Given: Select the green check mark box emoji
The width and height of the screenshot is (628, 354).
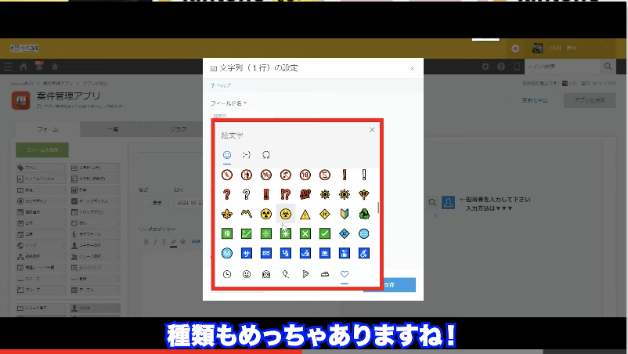Looking at the screenshot, I should [x=325, y=233].
